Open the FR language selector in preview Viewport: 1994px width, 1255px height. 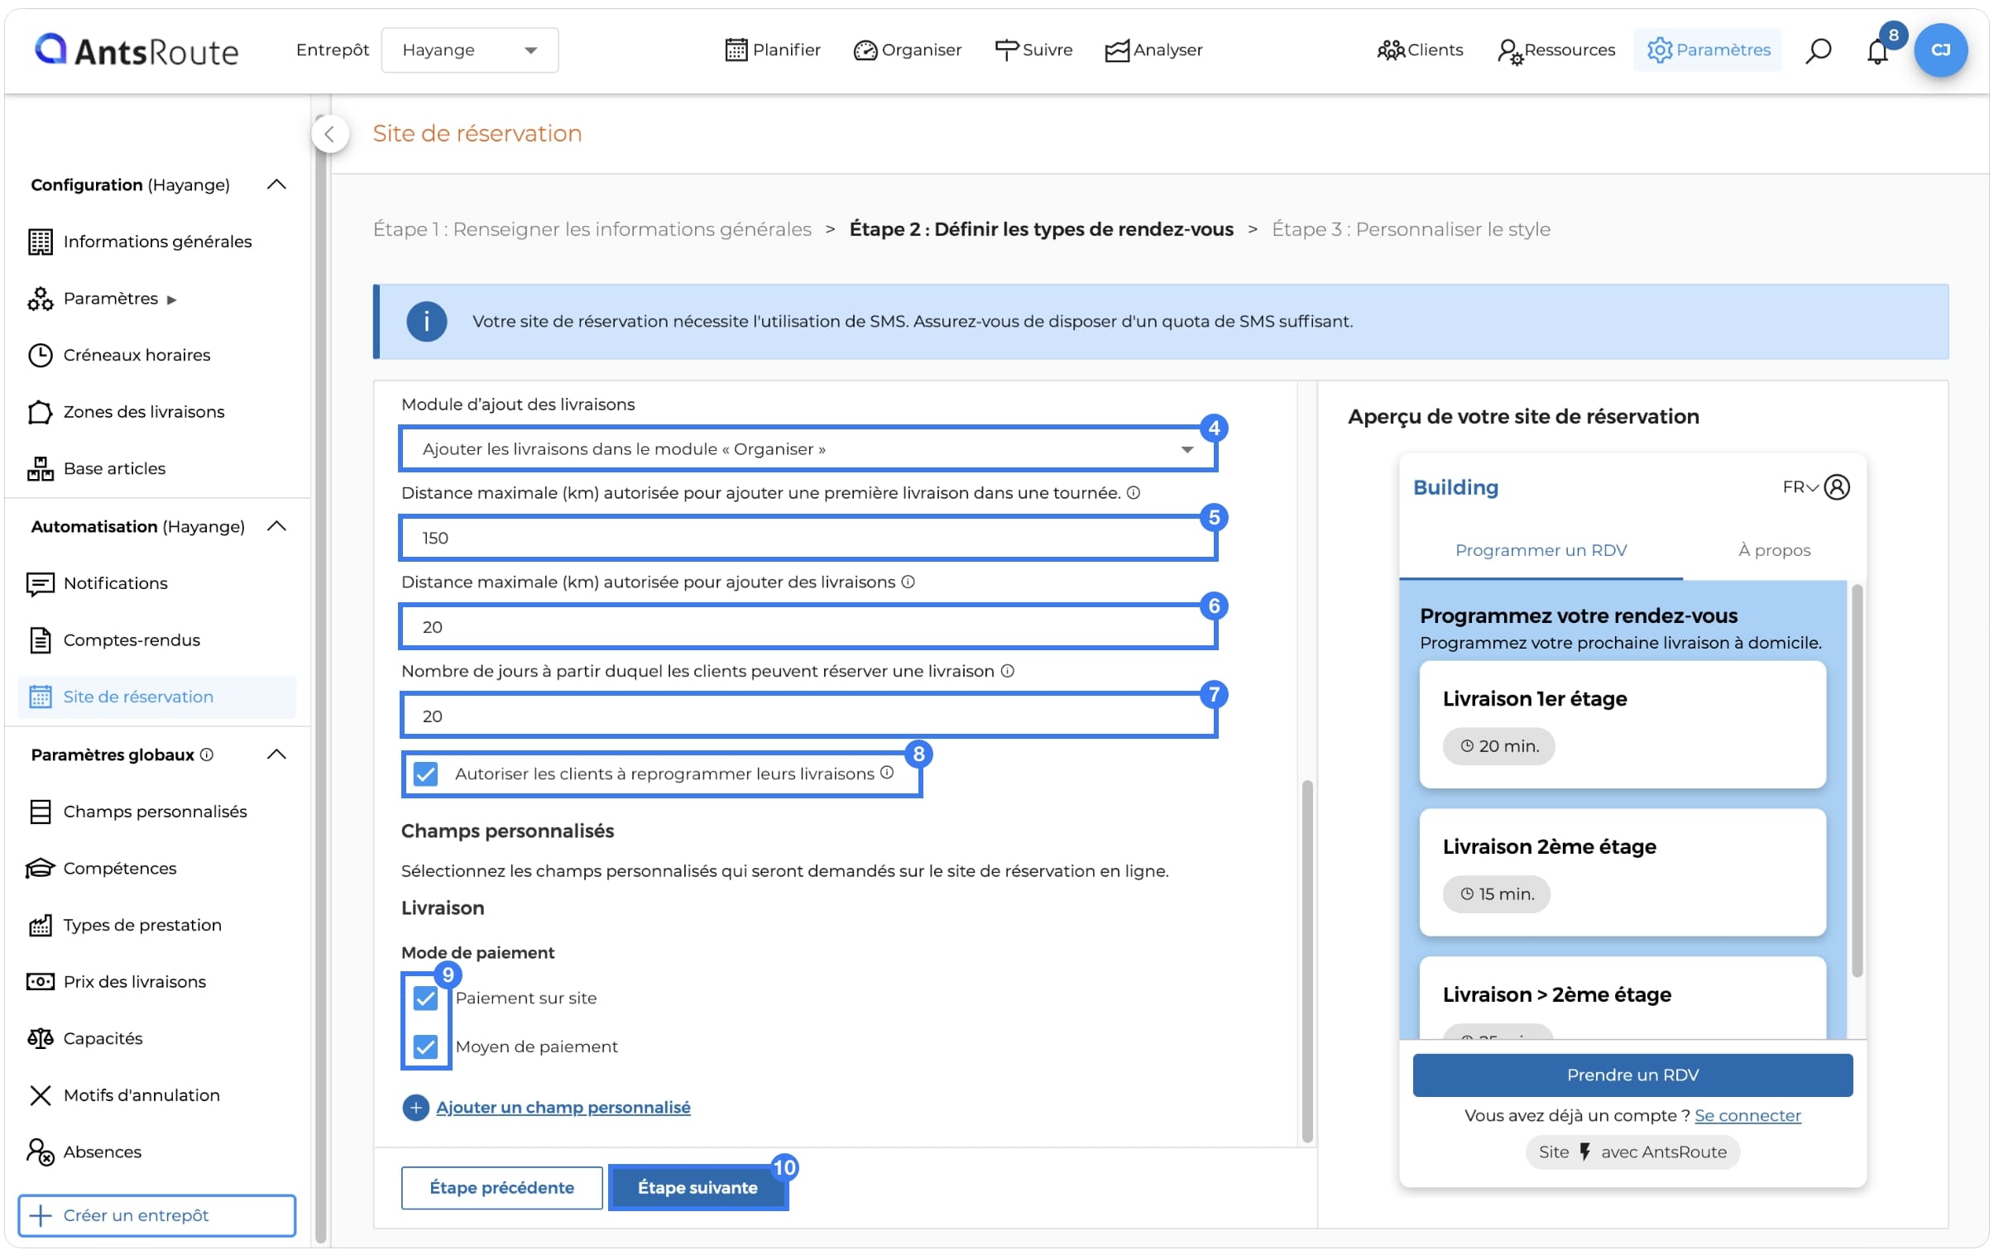pyautogui.click(x=1800, y=487)
